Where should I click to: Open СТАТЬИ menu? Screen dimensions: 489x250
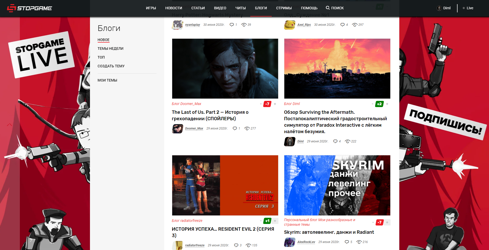[198, 8]
